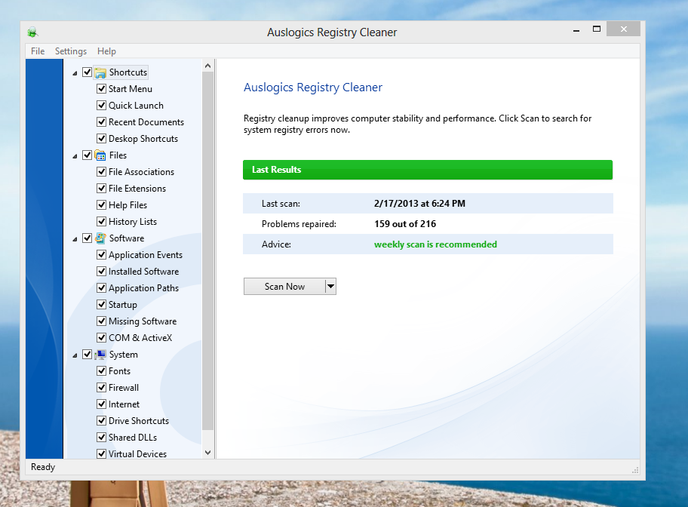Click the Ready status bar text
The image size is (688, 507).
(x=43, y=467)
